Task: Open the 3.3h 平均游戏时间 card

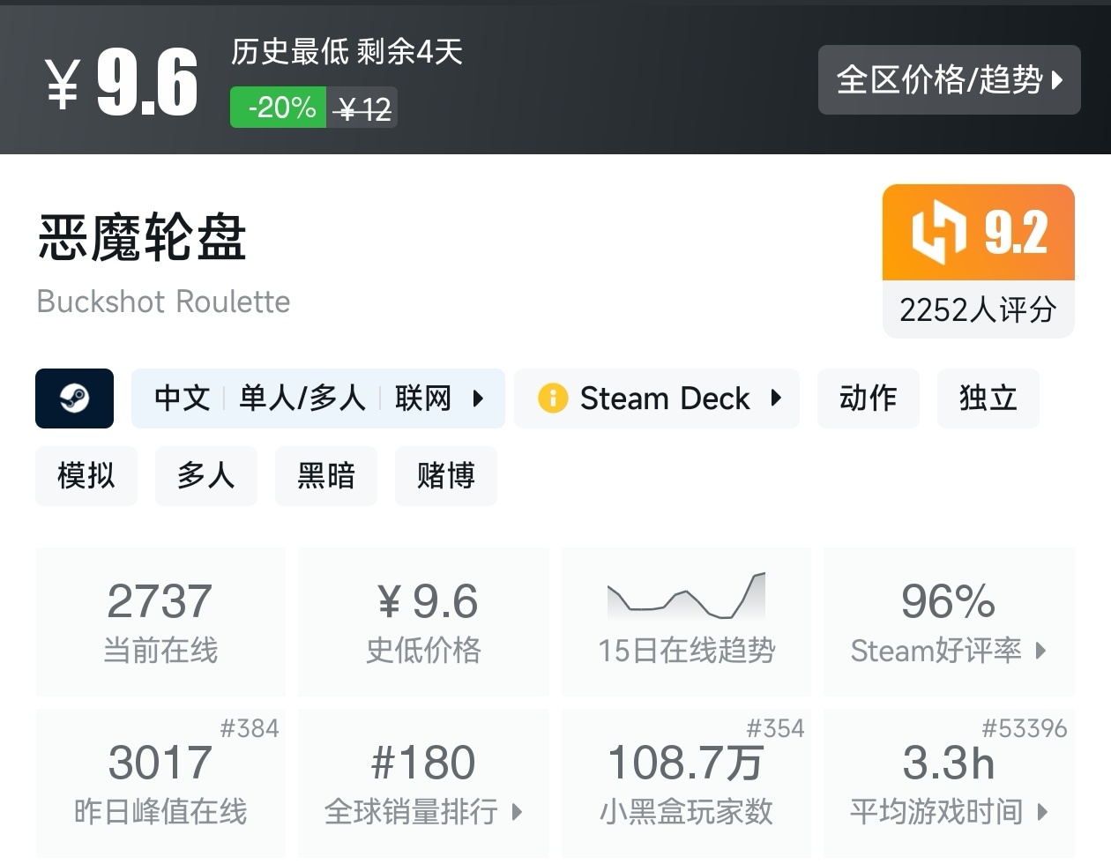Action: [x=949, y=783]
